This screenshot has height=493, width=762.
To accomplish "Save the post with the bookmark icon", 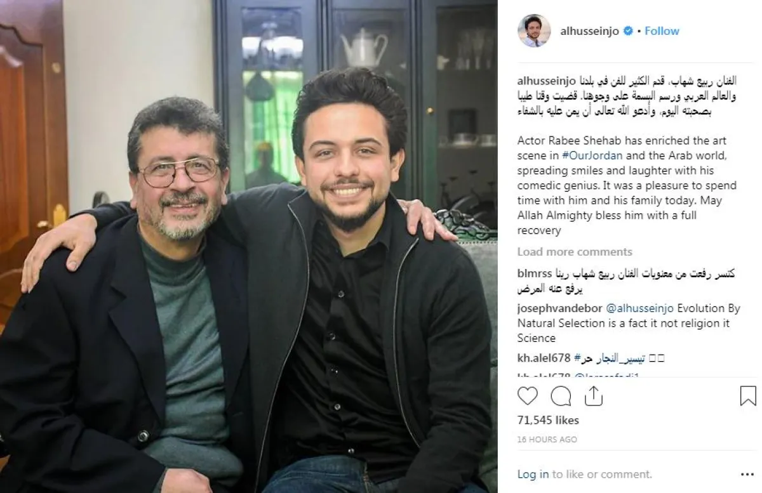I will (748, 396).
